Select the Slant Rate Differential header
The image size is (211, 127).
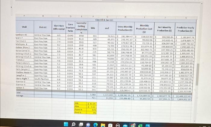click(x=59, y=27)
